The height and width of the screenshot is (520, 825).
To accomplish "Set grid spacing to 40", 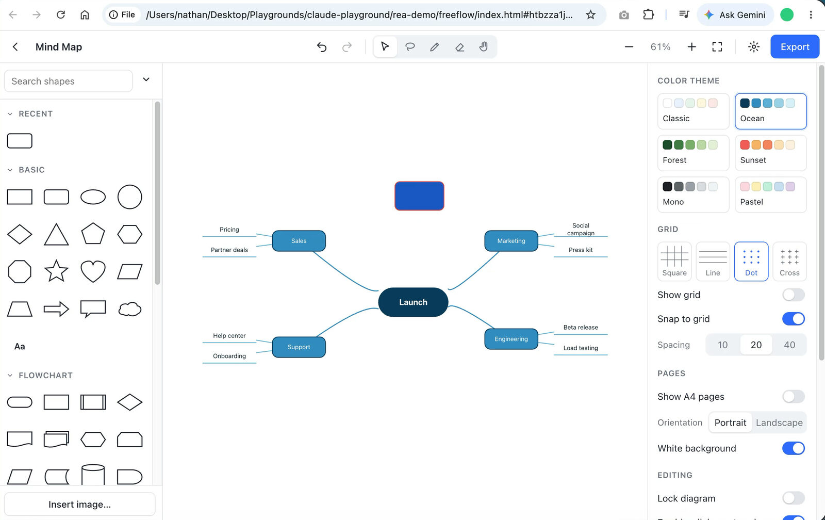I will 789,345.
